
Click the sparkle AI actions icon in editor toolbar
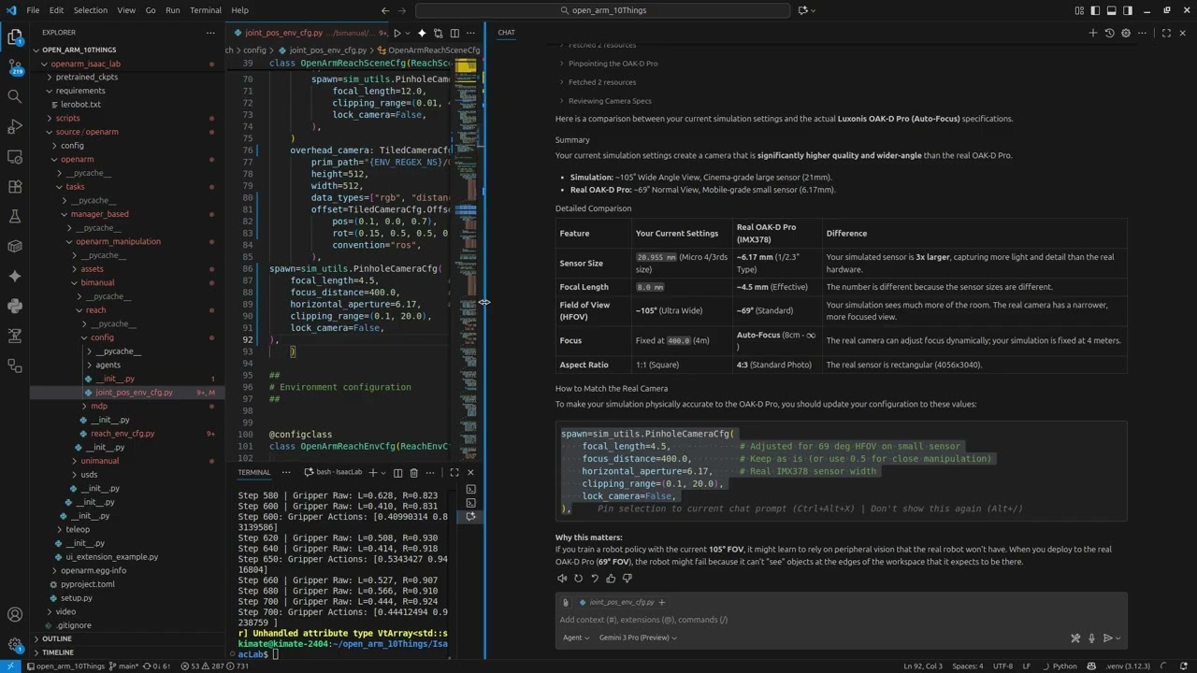tap(422, 33)
